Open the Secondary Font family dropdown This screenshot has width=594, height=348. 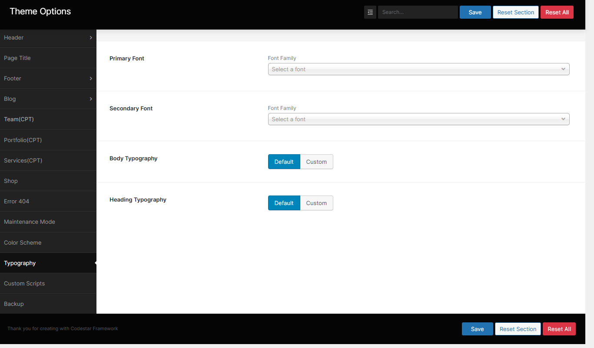tap(418, 119)
